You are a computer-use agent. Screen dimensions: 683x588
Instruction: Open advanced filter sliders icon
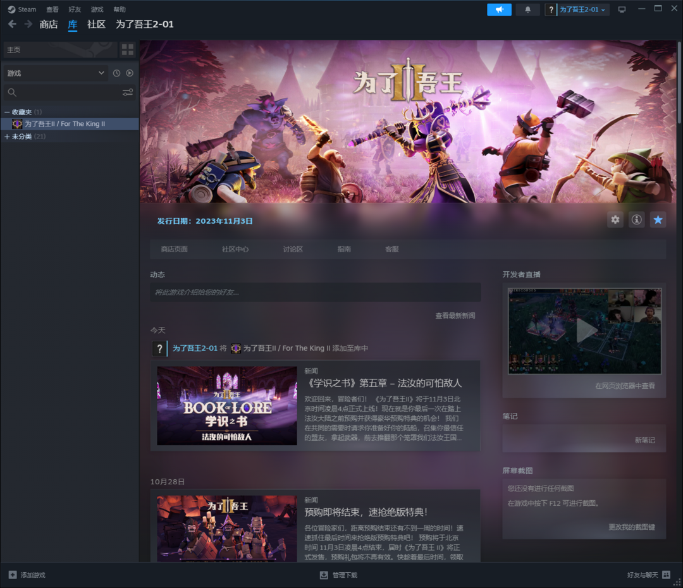[128, 92]
